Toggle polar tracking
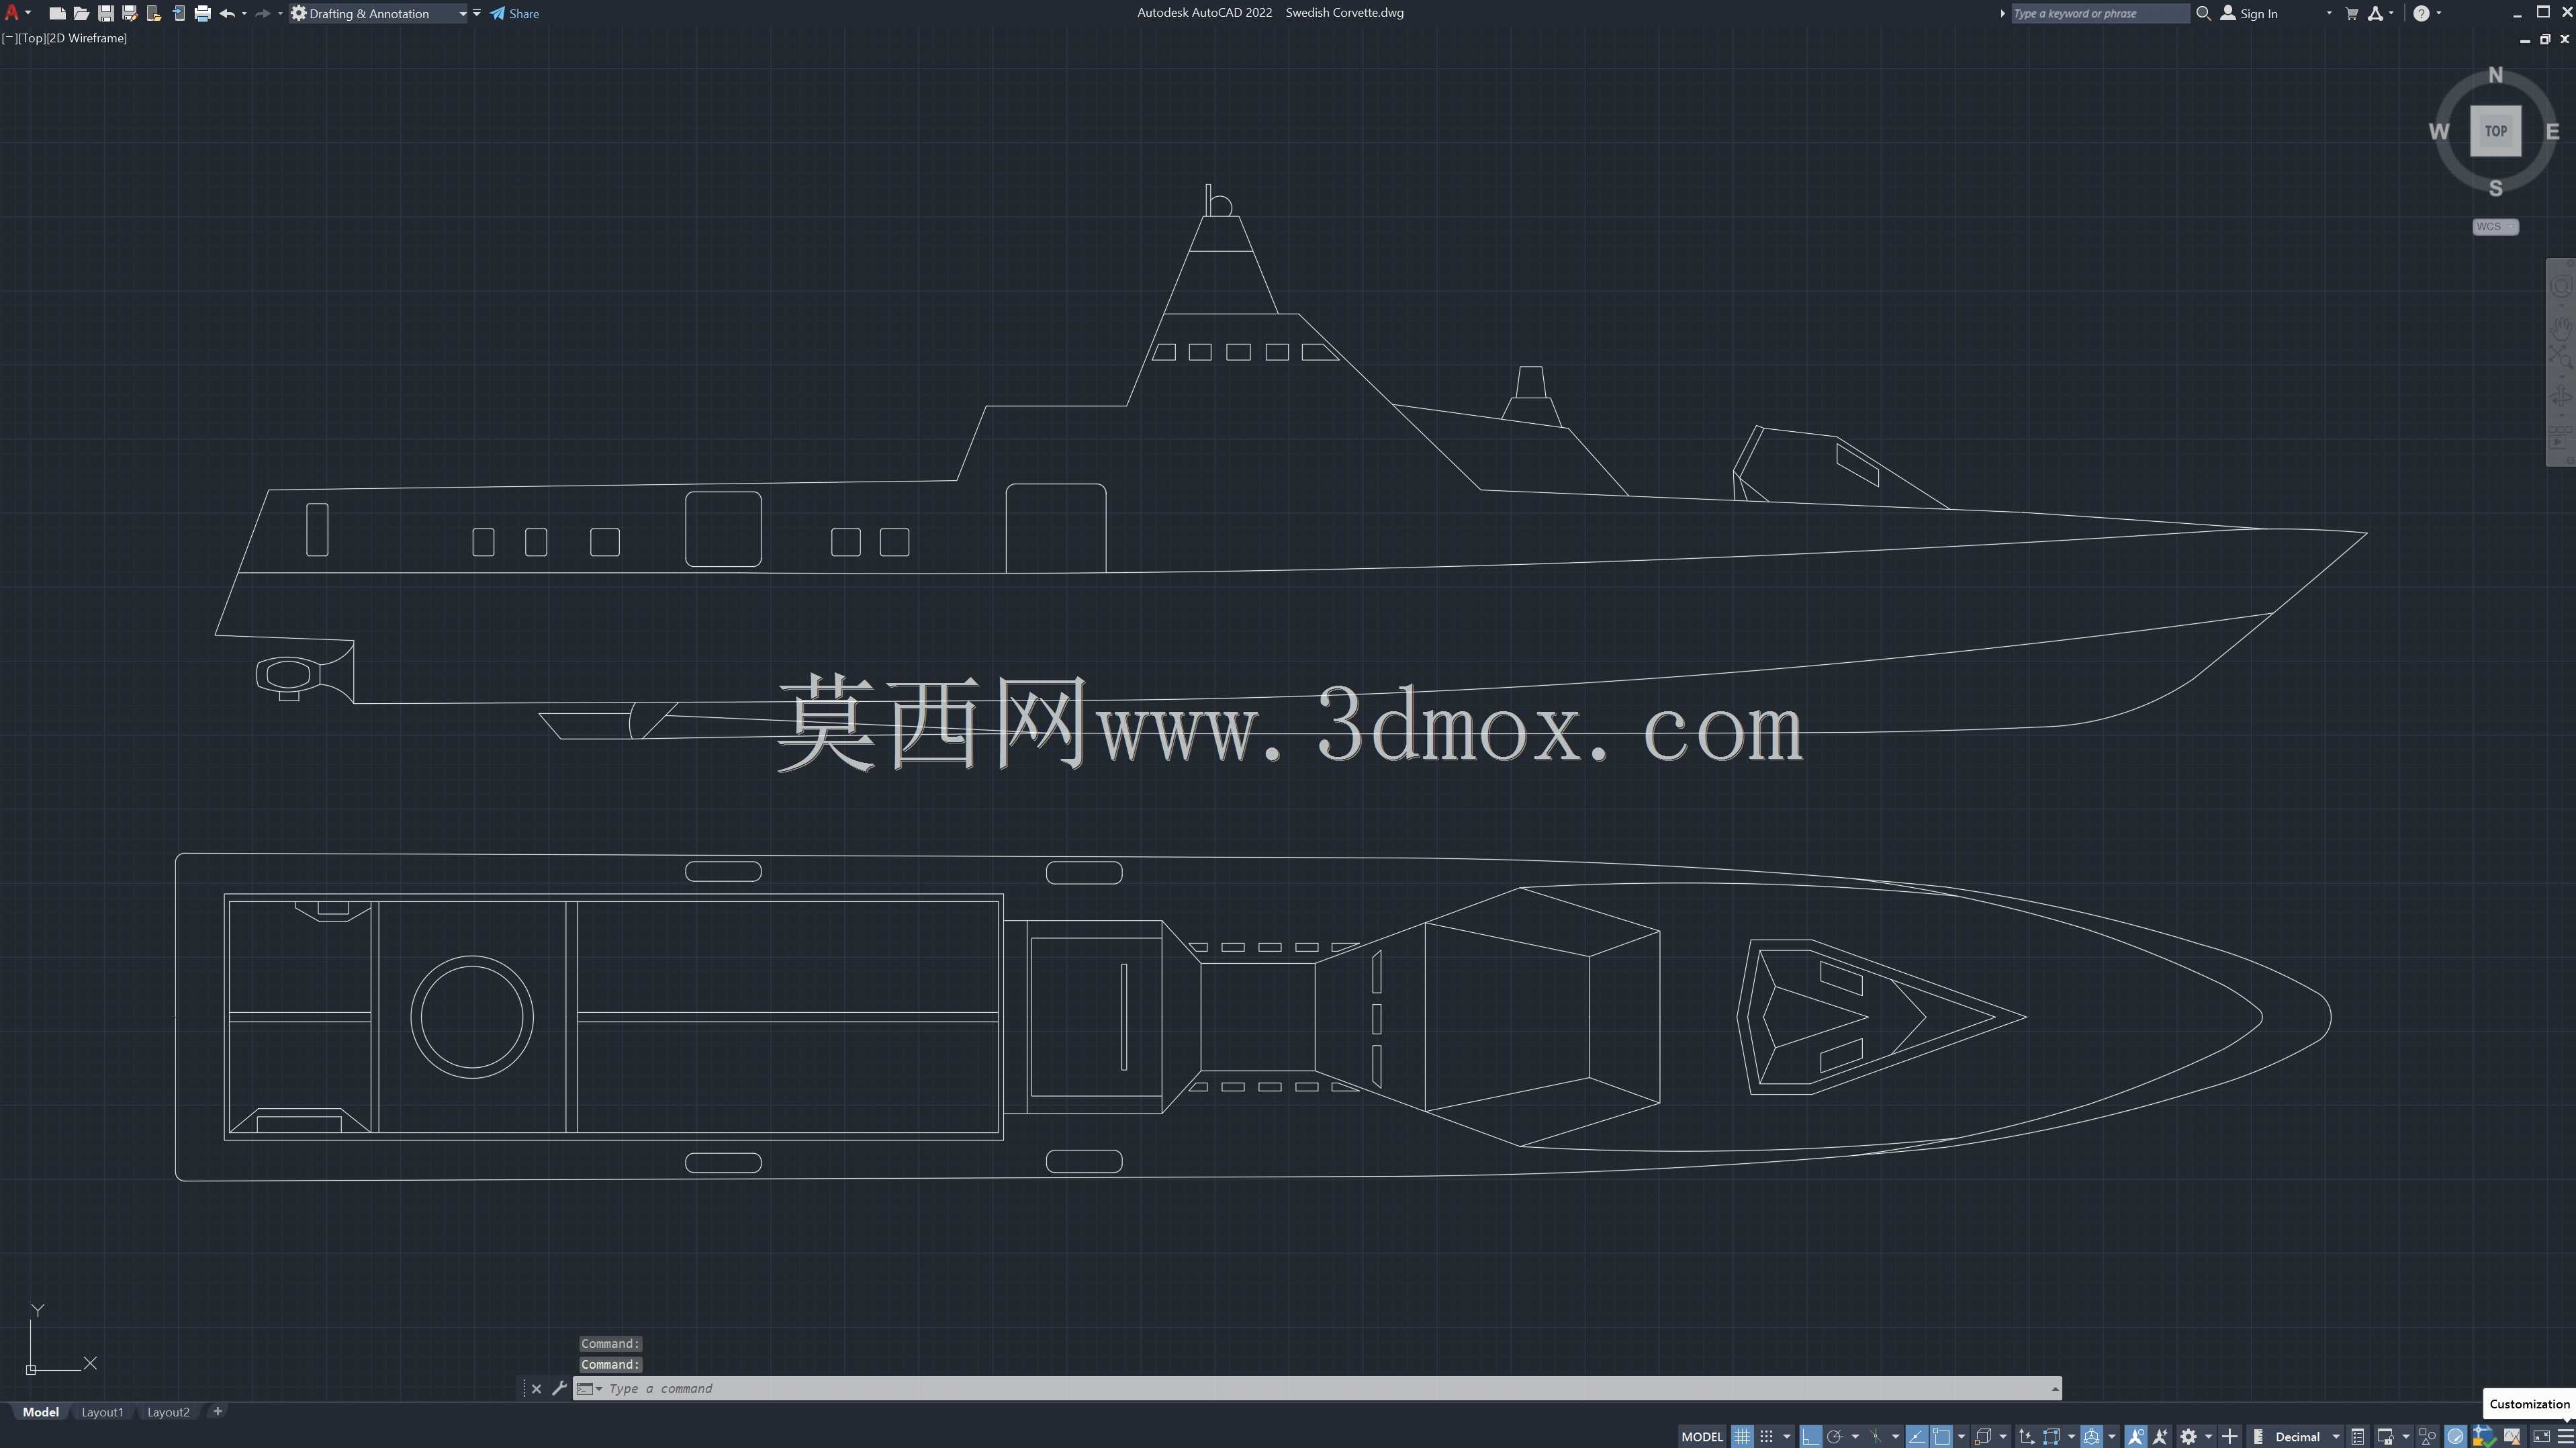Viewport: 2576px width, 1448px height. point(1834,1437)
